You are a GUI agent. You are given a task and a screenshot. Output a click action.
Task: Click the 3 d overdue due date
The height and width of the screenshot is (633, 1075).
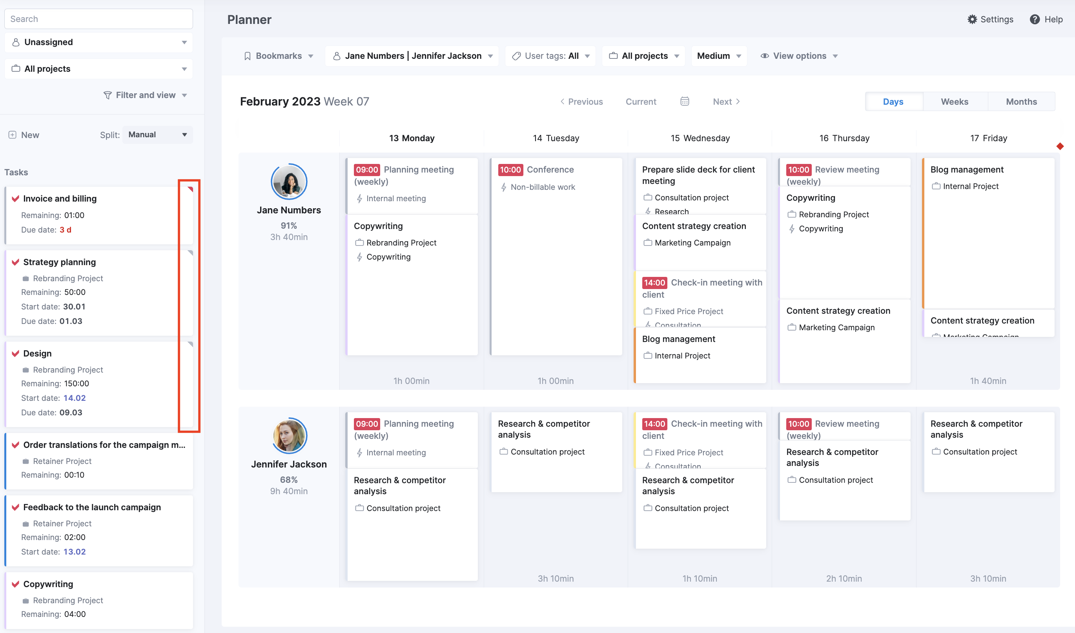(x=65, y=229)
